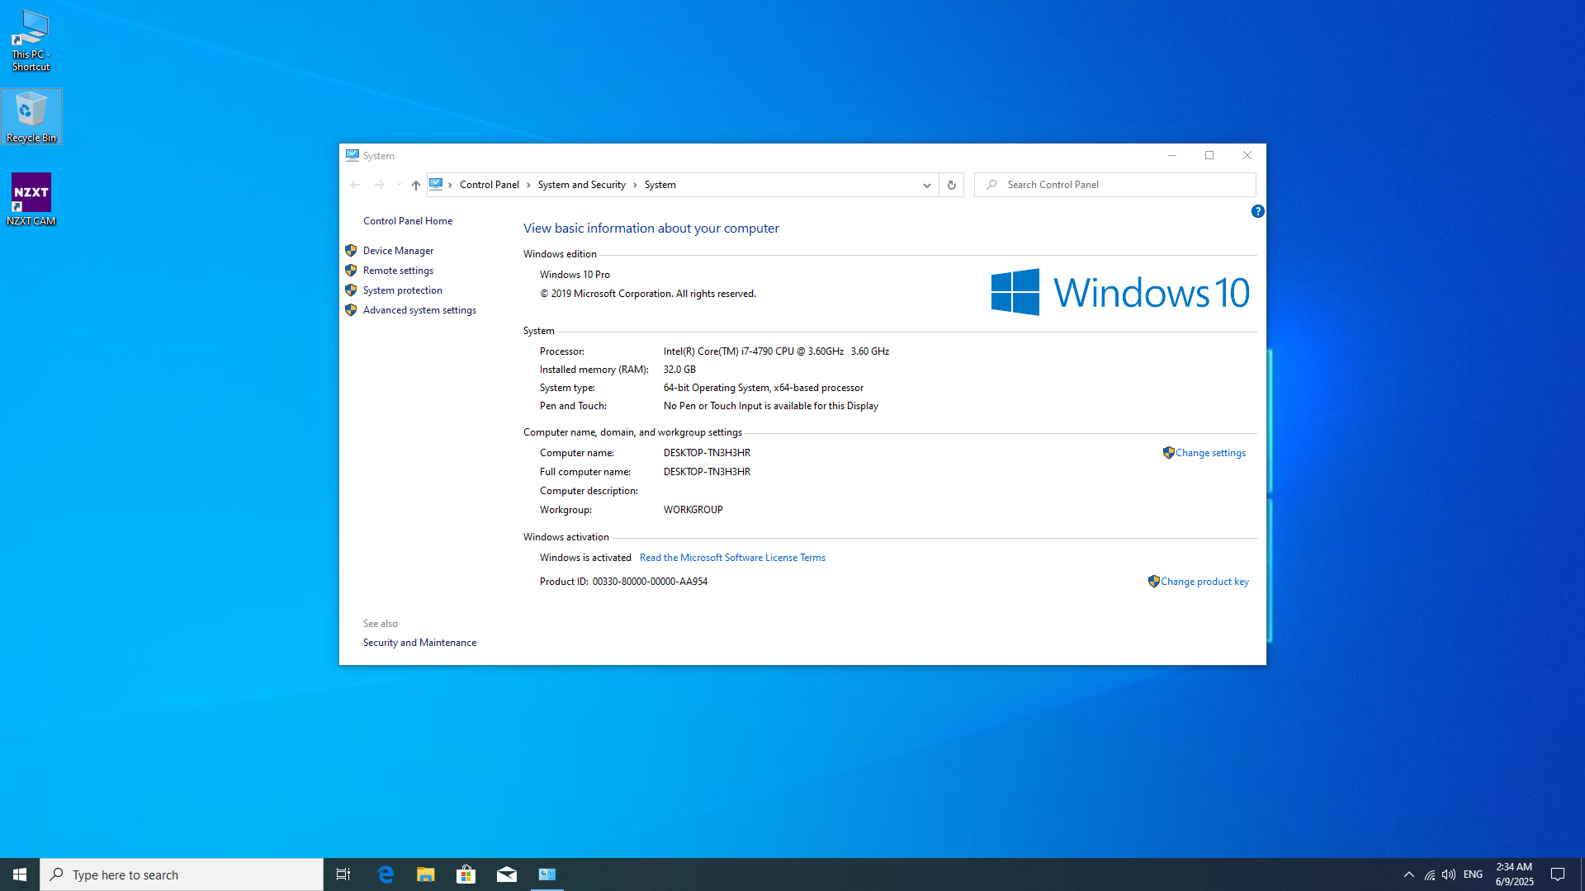Click Change settings for computer name

click(x=1210, y=453)
